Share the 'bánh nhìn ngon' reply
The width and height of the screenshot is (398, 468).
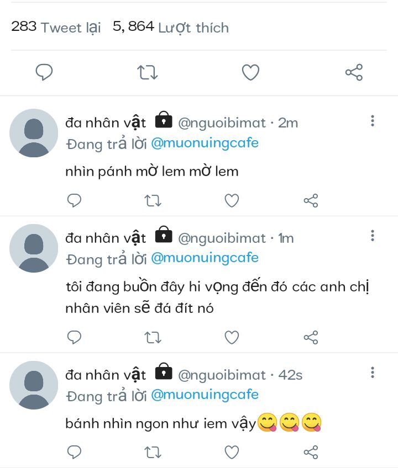tap(311, 453)
